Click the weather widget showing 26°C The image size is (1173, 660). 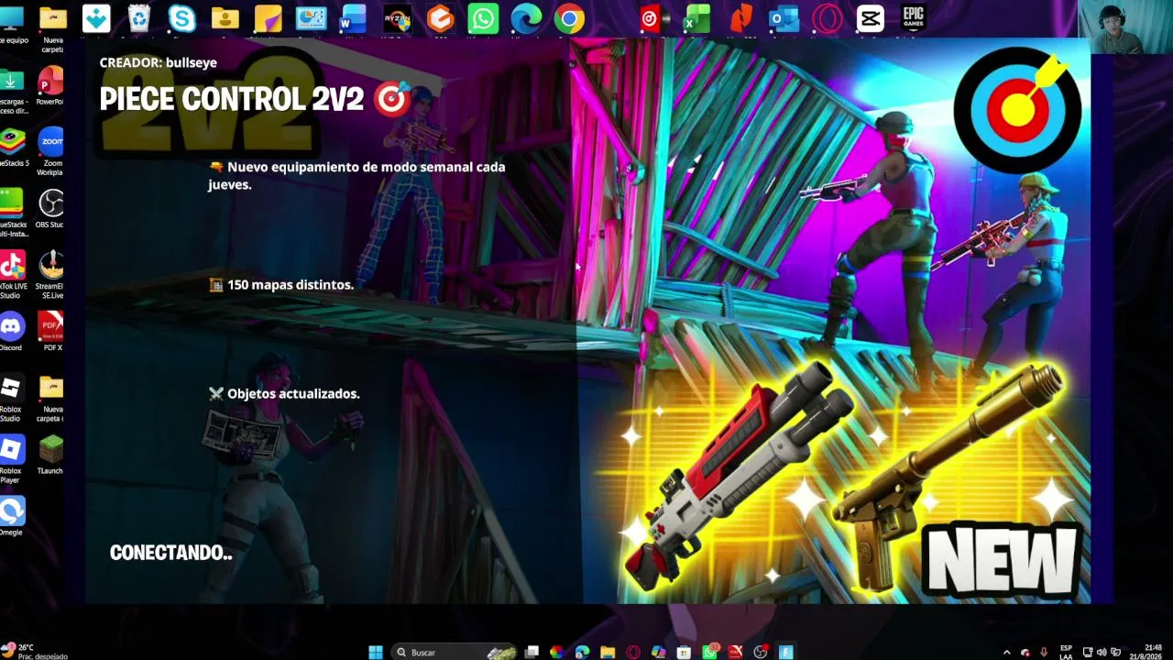pos(34,652)
